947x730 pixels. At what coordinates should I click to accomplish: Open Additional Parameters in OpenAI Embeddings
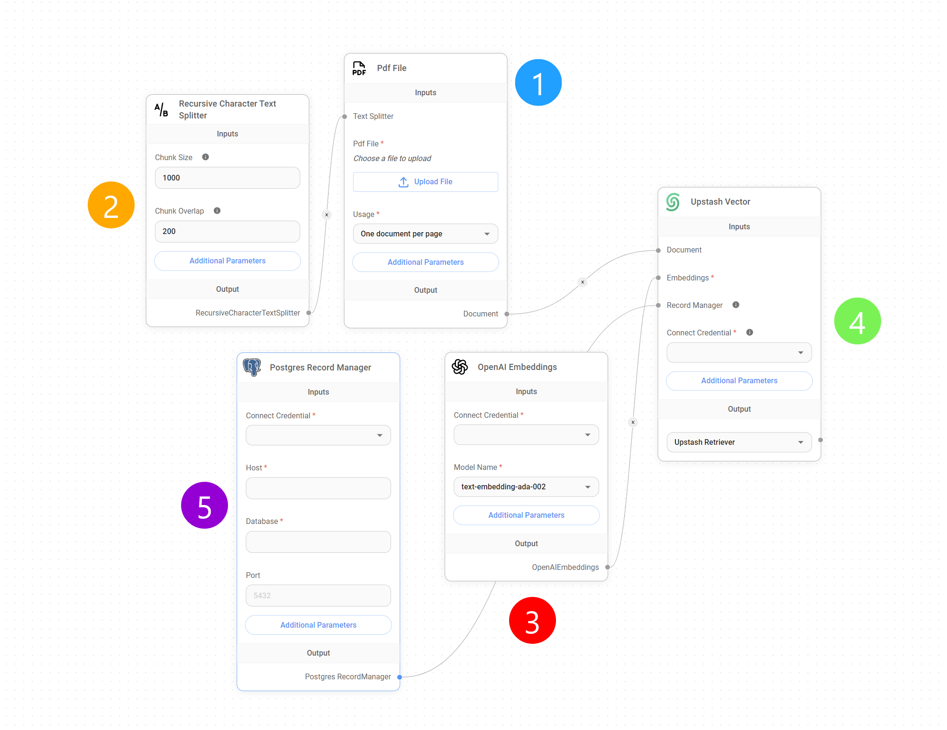tap(526, 515)
